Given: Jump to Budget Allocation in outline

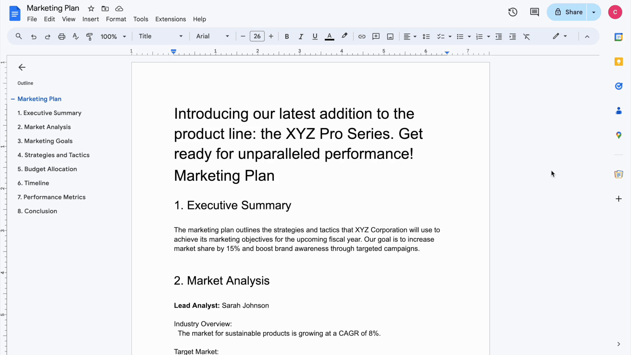Looking at the screenshot, I should pyautogui.click(x=47, y=169).
